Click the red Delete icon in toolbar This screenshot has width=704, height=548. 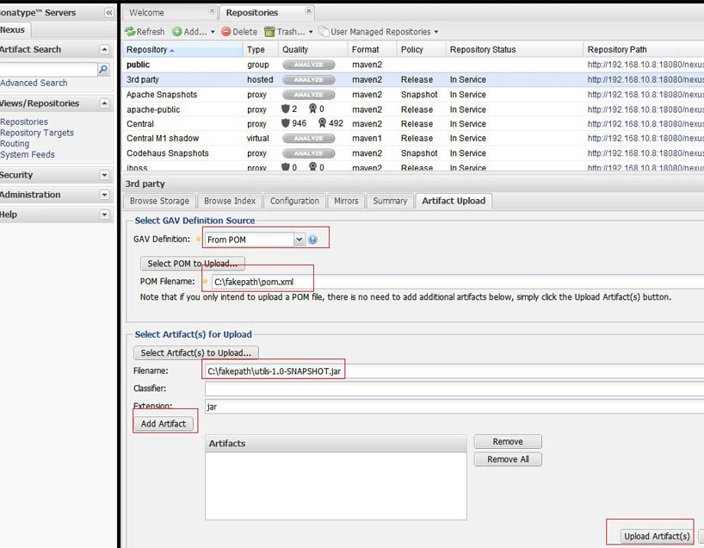pos(226,32)
